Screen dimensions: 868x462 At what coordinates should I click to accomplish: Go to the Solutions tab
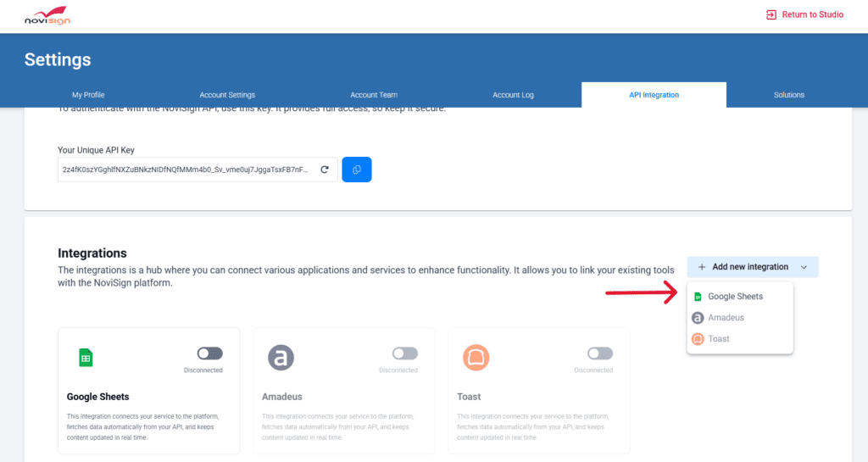pyautogui.click(x=788, y=95)
